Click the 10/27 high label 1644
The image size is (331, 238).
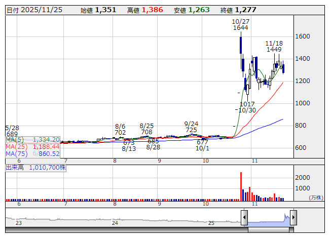240,28
